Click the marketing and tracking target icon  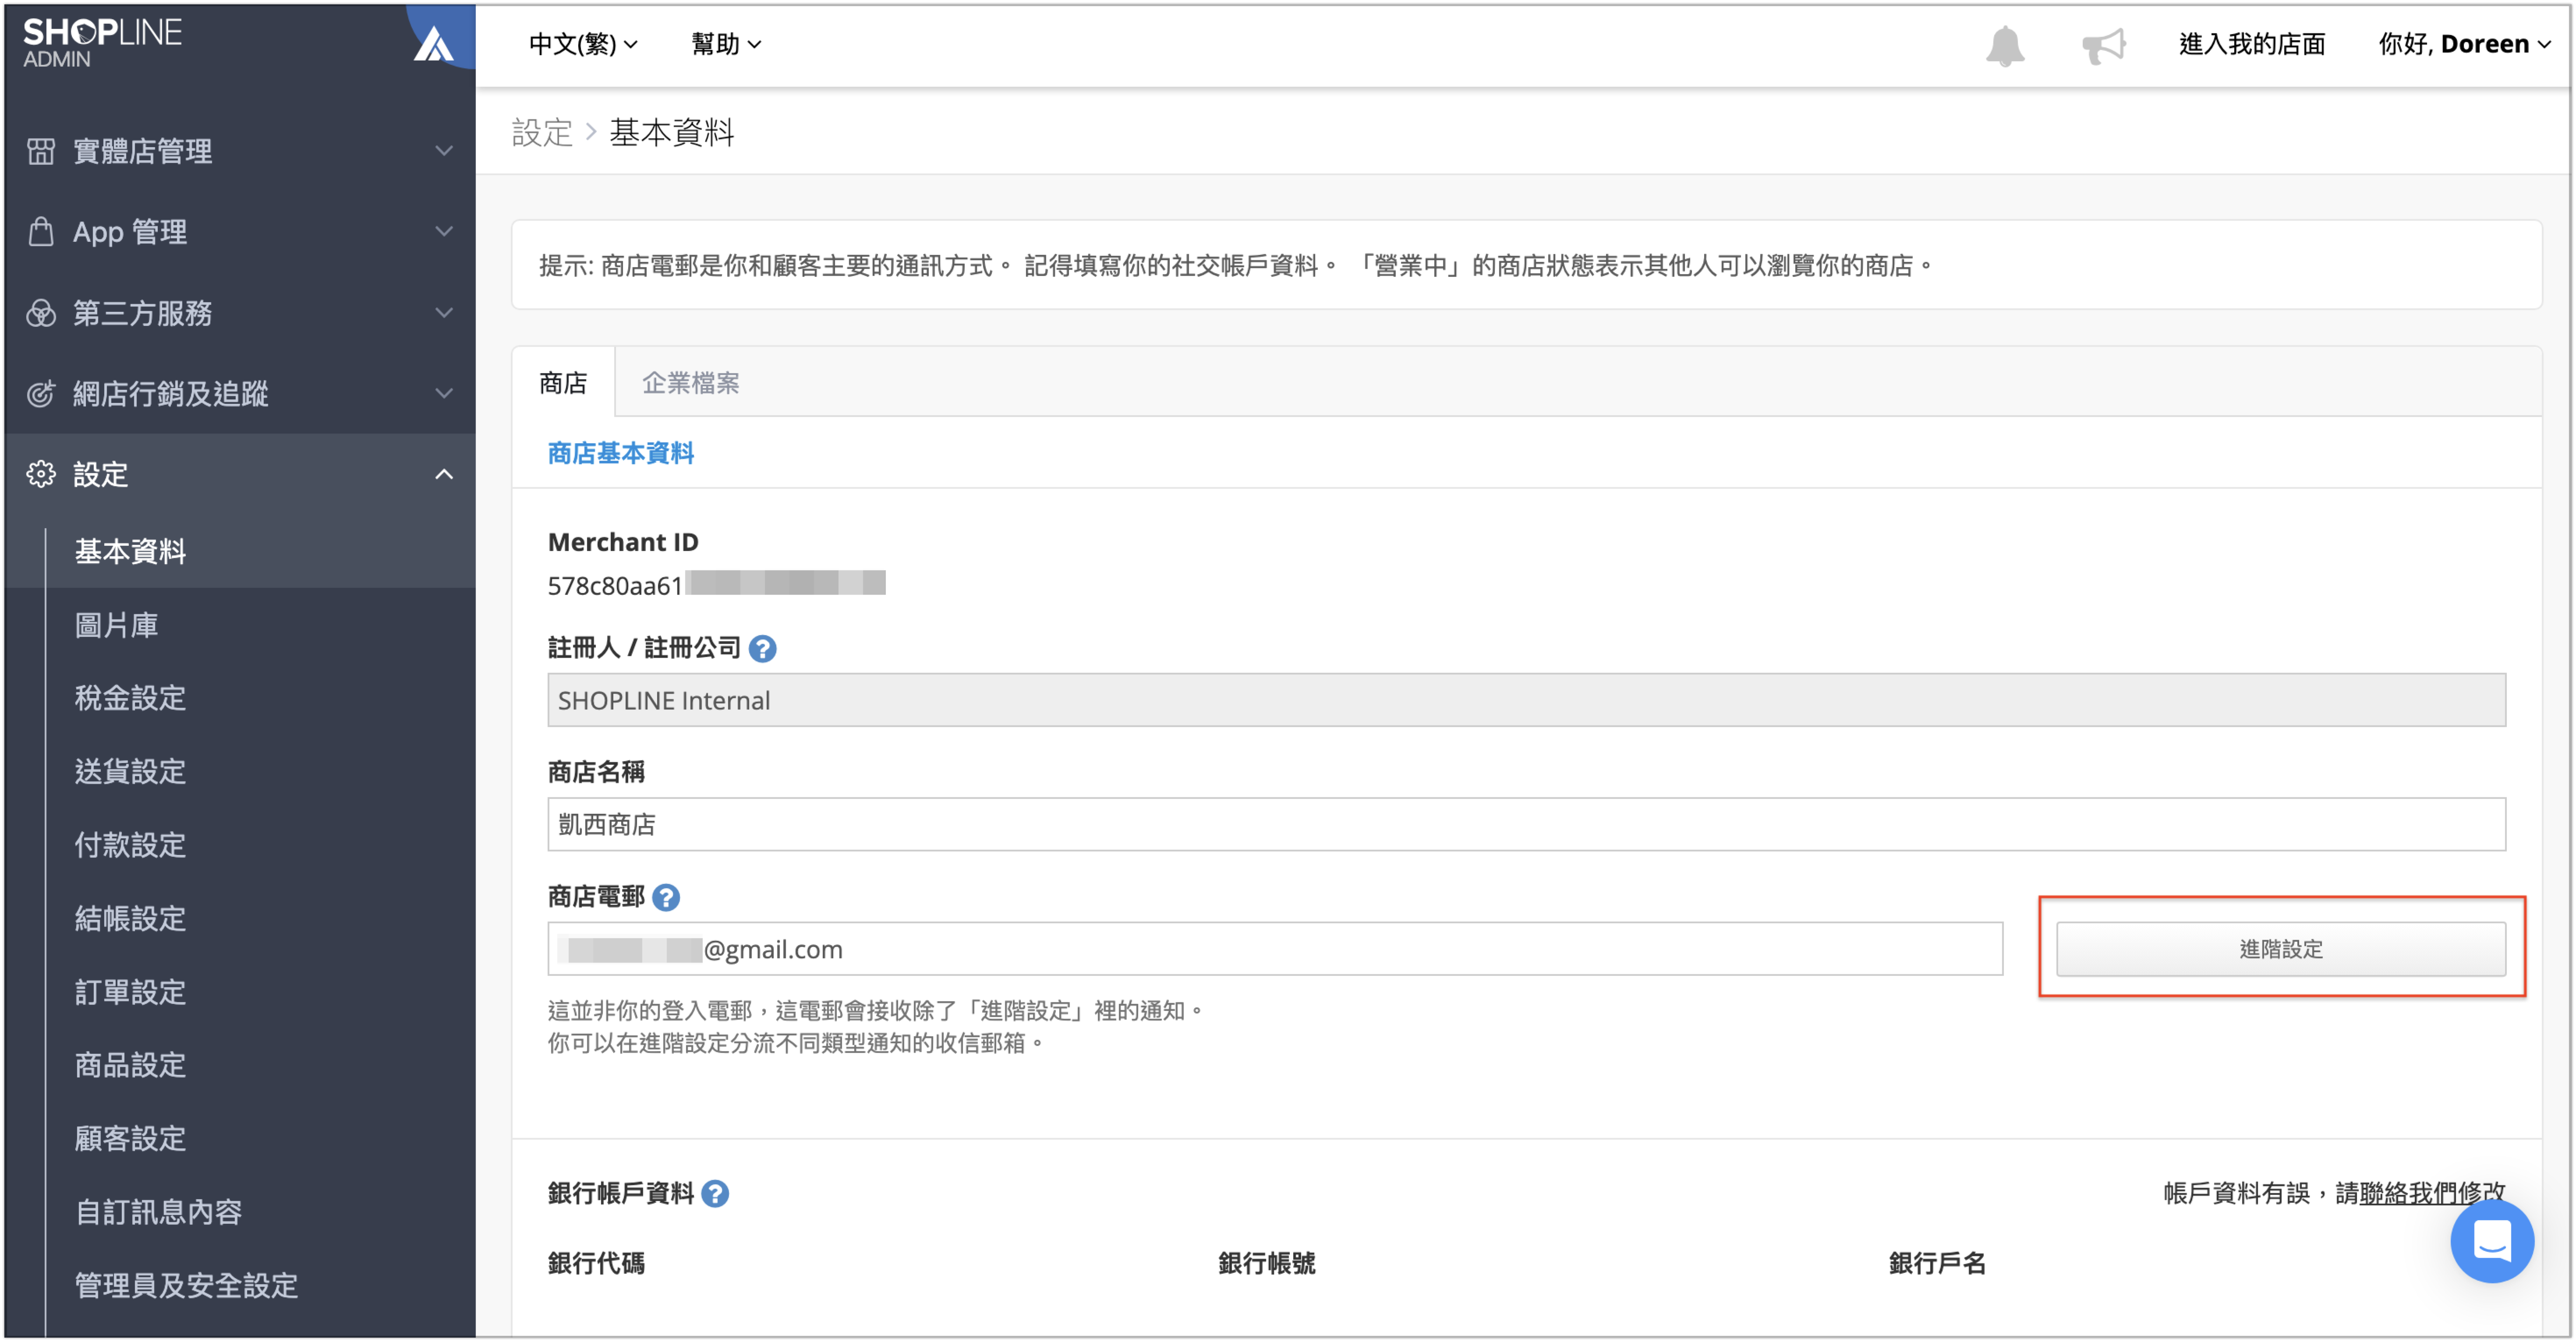41,394
